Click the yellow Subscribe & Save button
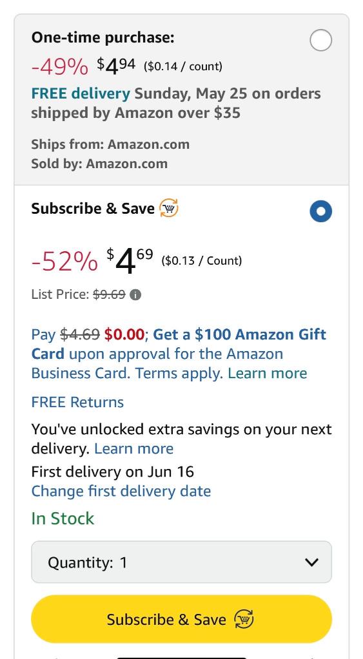 pyautogui.click(x=181, y=619)
